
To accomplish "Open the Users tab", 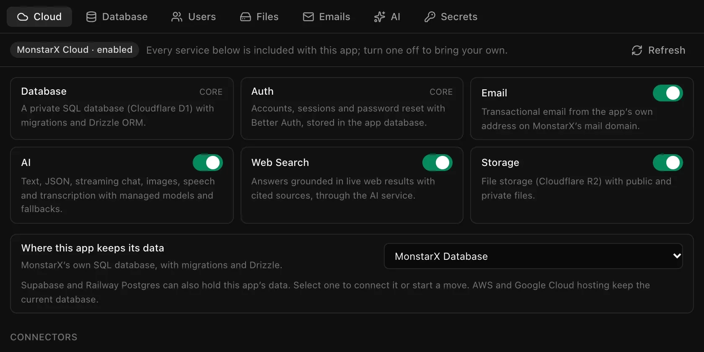I will click(x=194, y=17).
